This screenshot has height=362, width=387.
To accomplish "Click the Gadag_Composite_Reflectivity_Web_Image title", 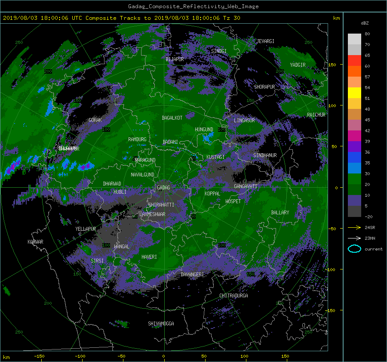I will [x=193, y=6].
